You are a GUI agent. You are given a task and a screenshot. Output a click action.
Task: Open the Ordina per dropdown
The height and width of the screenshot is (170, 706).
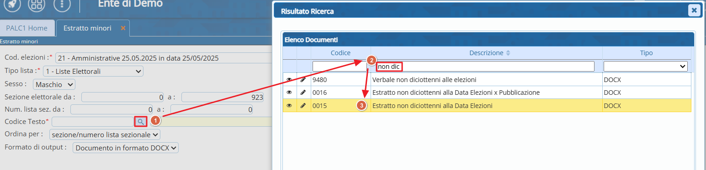coord(105,134)
